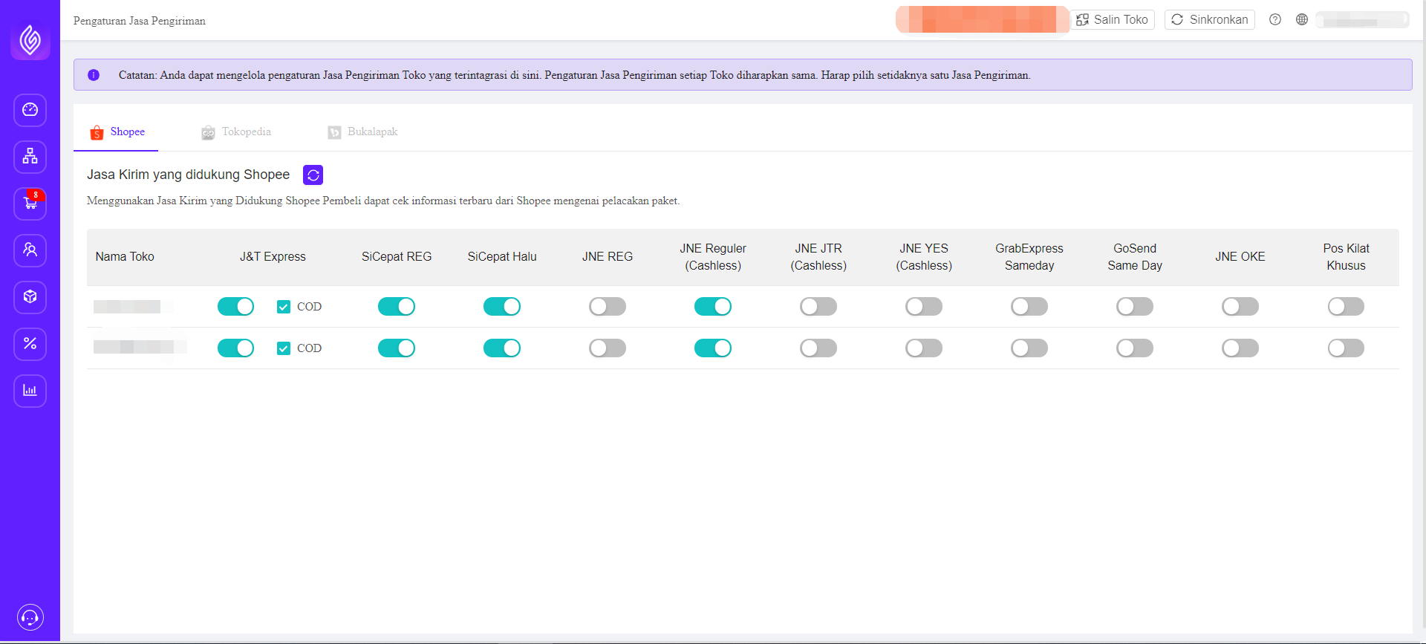The width and height of the screenshot is (1426, 644).
Task: Open the reports bar chart icon
Action: tap(30, 391)
